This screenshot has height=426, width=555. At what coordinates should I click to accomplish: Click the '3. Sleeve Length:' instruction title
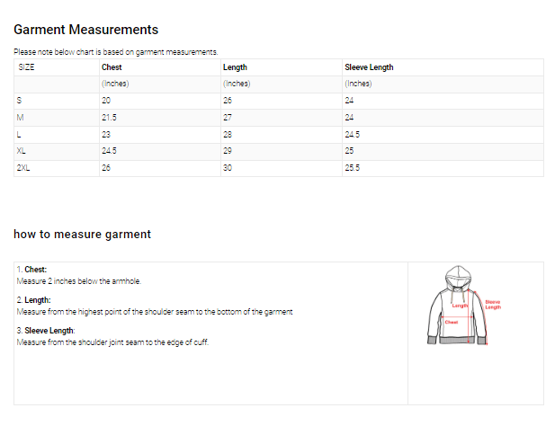(46, 331)
